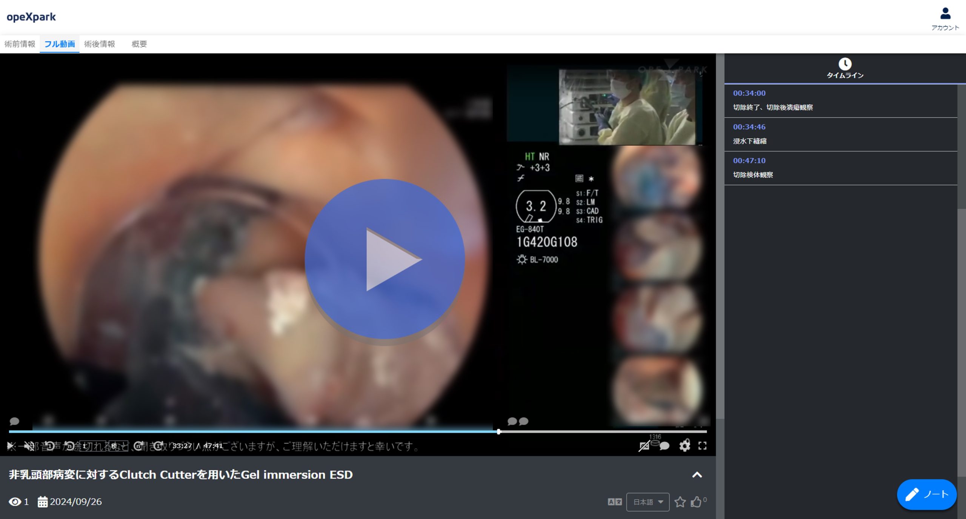
Task: Click the large blue play button overlay
Action: click(x=385, y=259)
